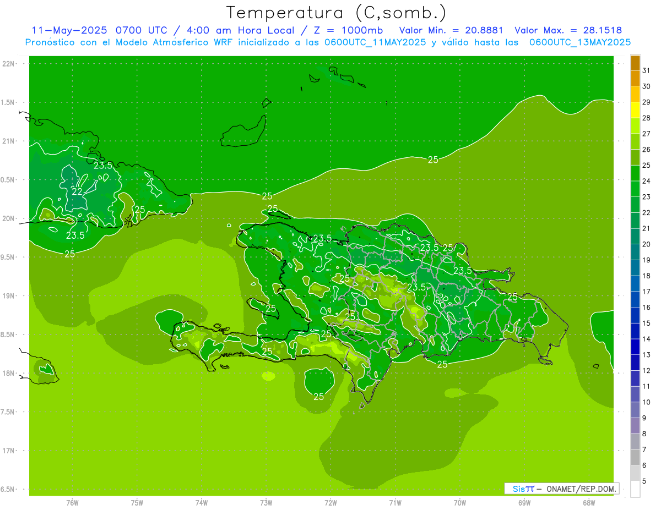Select the legend swatch between 24 and 25

(635, 173)
